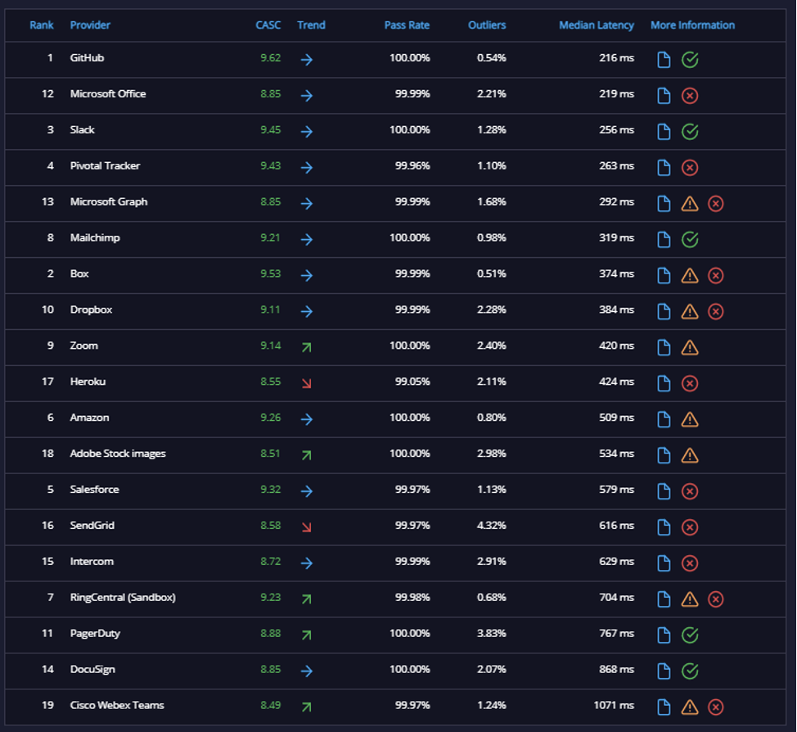Select the Pivotal Tracker provider name
The image size is (797, 732).
pyautogui.click(x=105, y=166)
